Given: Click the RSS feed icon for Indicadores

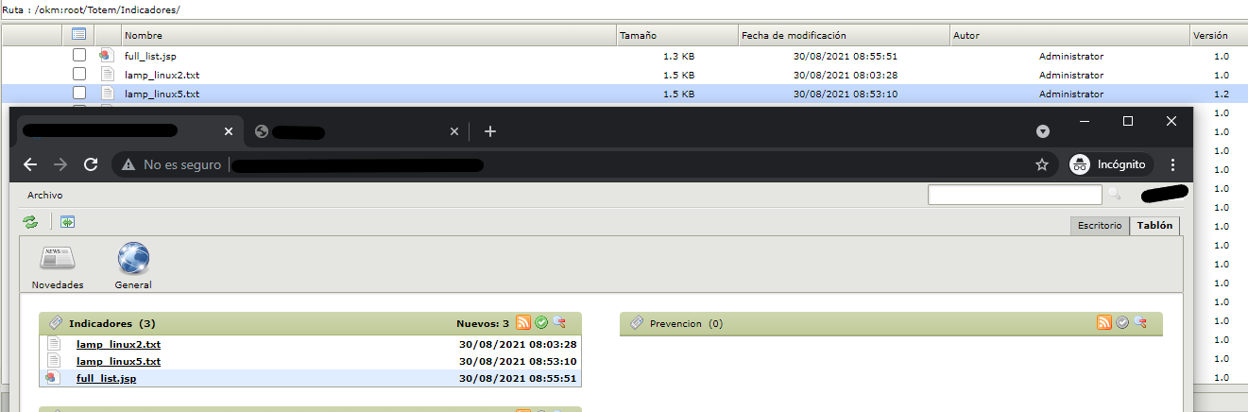Looking at the screenshot, I should pyautogui.click(x=523, y=323).
